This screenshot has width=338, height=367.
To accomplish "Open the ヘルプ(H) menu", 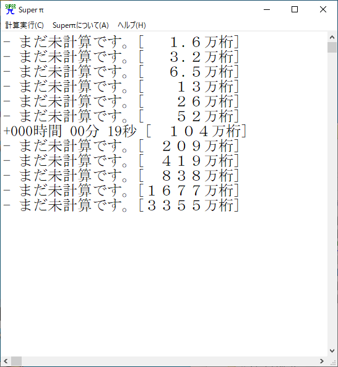I will (x=132, y=25).
